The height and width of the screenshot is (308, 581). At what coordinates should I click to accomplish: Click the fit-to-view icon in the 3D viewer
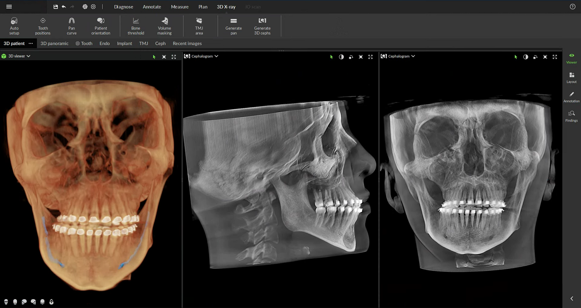[x=164, y=57]
